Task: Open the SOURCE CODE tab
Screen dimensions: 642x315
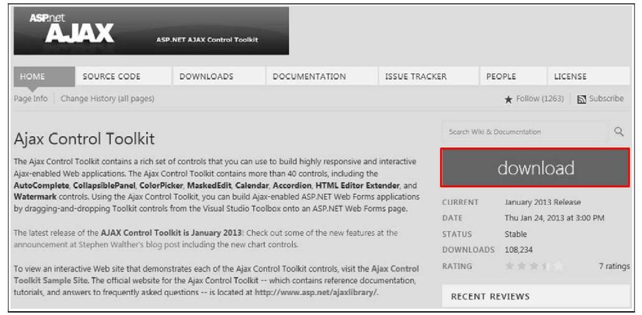Action: [123, 77]
